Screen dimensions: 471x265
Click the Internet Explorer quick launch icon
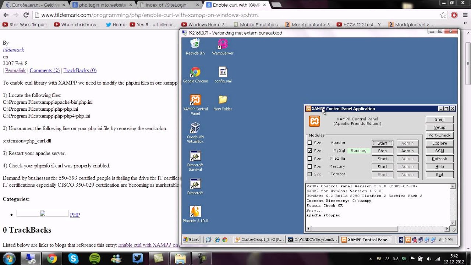(x=217, y=240)
